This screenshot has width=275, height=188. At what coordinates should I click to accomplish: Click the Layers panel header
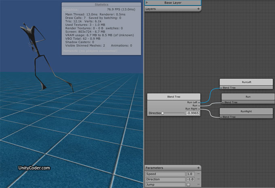pos(173,9)
